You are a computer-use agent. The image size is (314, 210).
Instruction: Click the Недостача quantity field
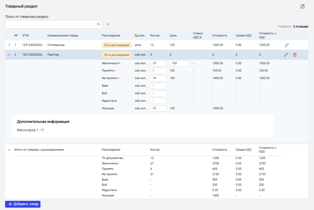[x=158, y=101]
